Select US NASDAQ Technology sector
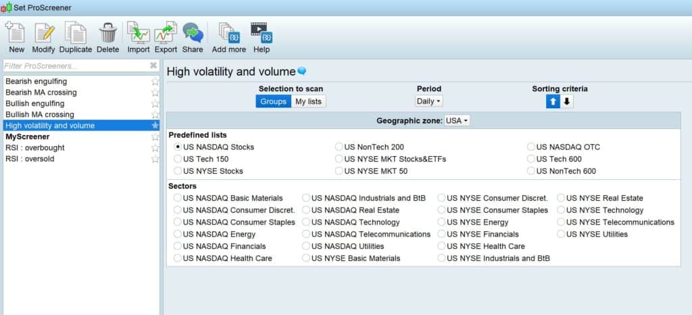Viewport: 692px width, 315px height. (x=307, y=222)
